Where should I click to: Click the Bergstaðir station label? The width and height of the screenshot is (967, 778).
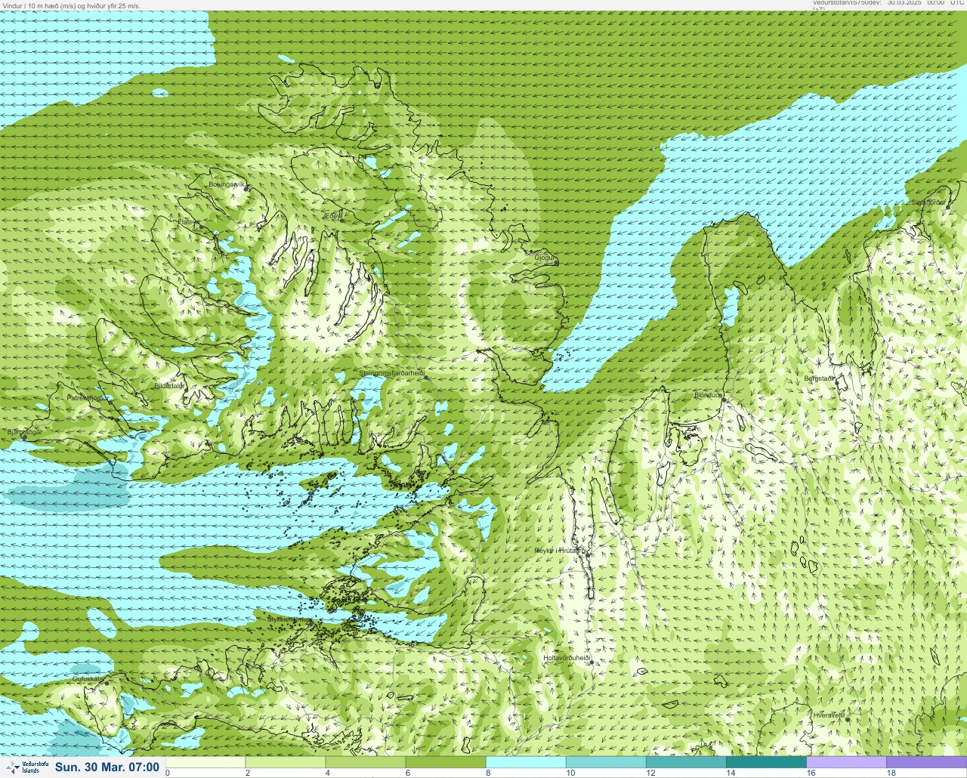(820, 378)
